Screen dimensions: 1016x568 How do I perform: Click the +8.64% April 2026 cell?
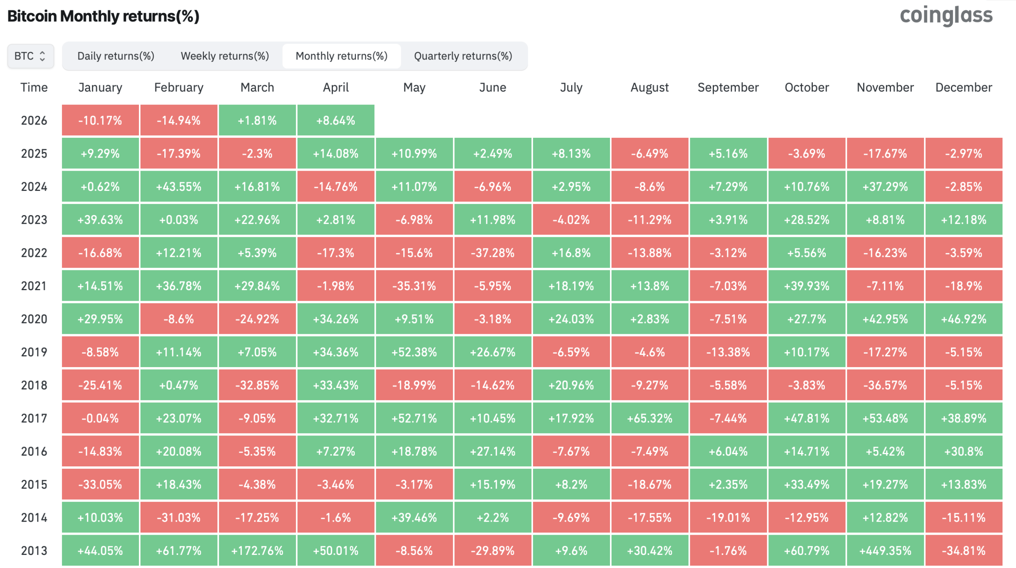click(x=335, y=120)
